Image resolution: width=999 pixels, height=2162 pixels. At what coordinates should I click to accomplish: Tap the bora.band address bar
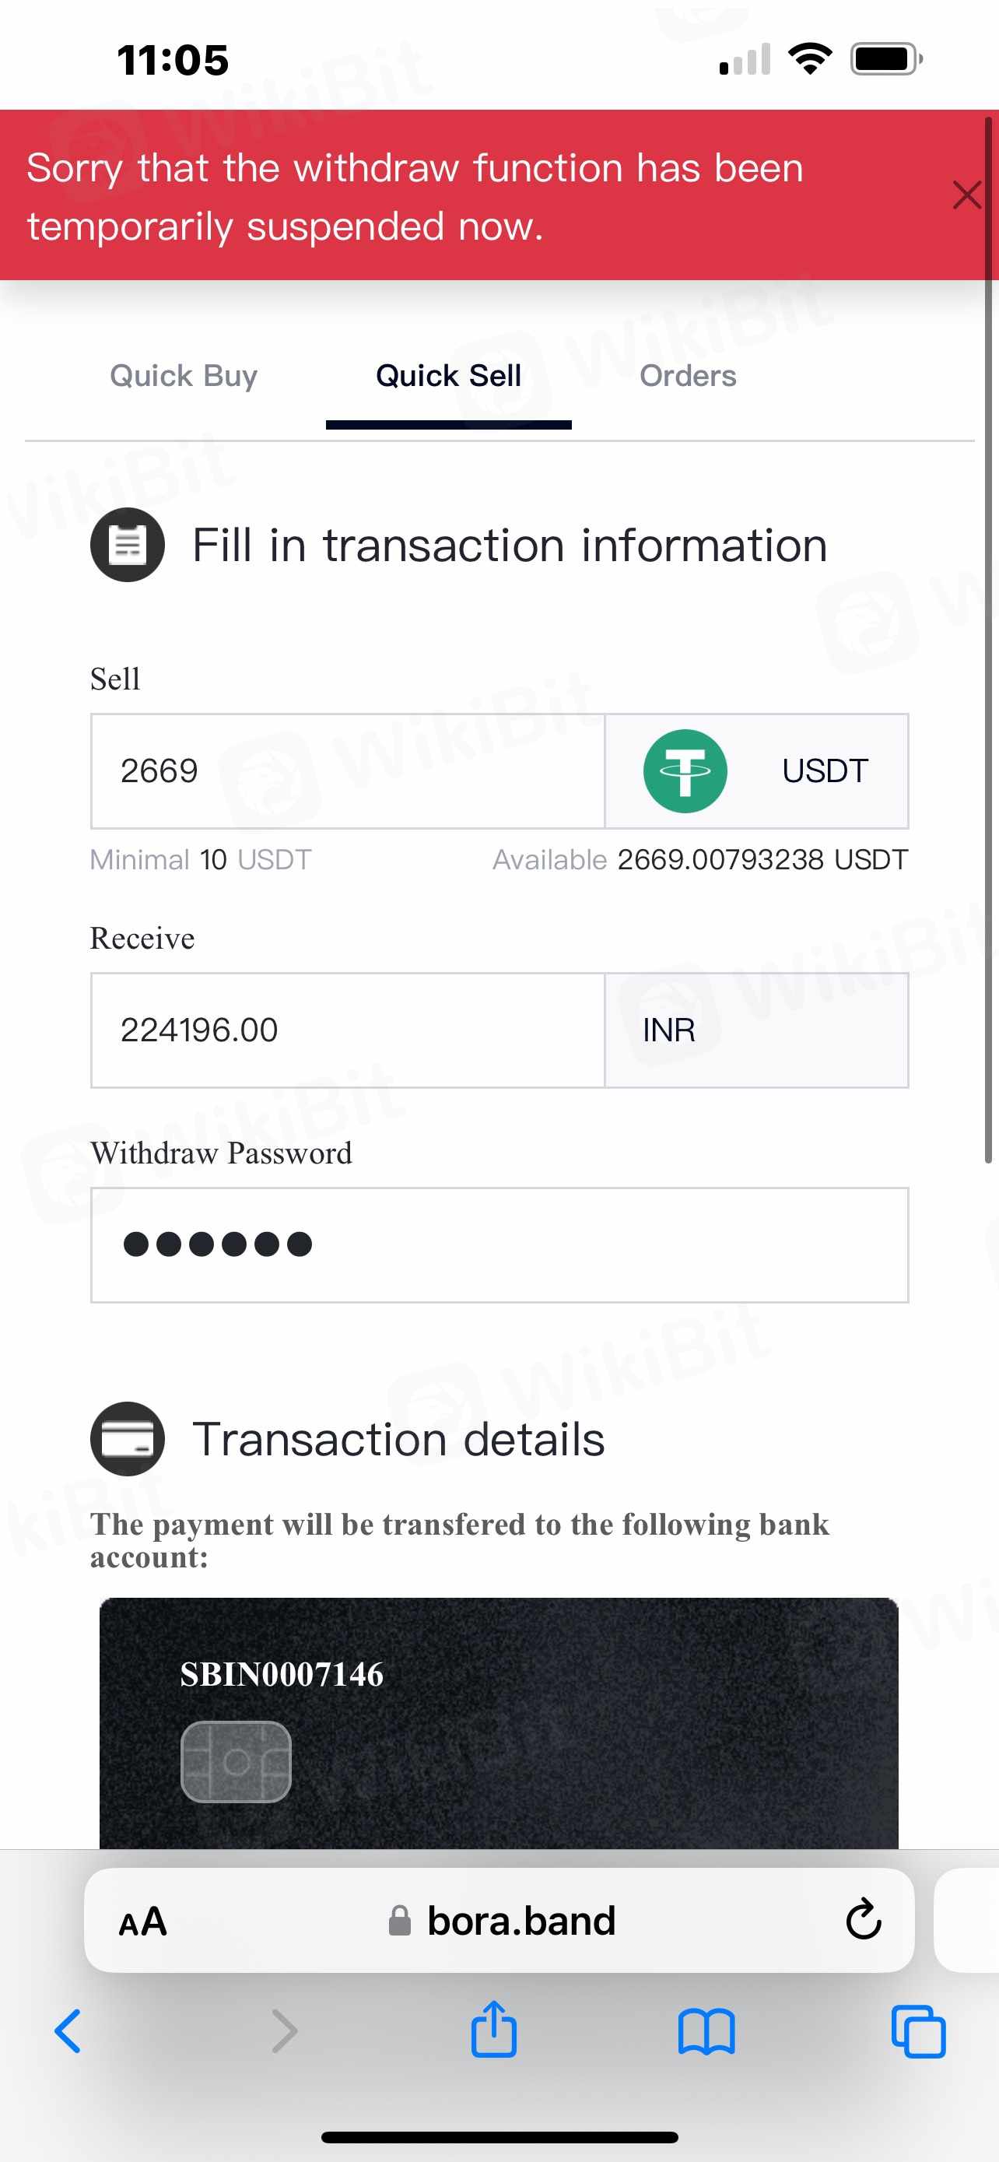pyautogui.click(x=503, y=1921)
